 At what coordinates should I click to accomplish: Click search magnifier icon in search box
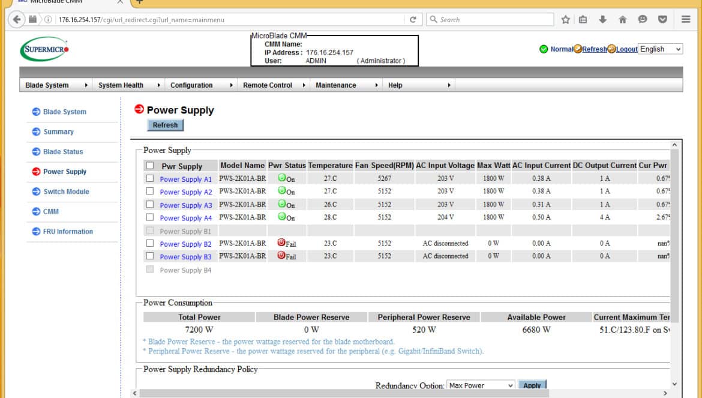pyautogui.click(x=433, y=19)
